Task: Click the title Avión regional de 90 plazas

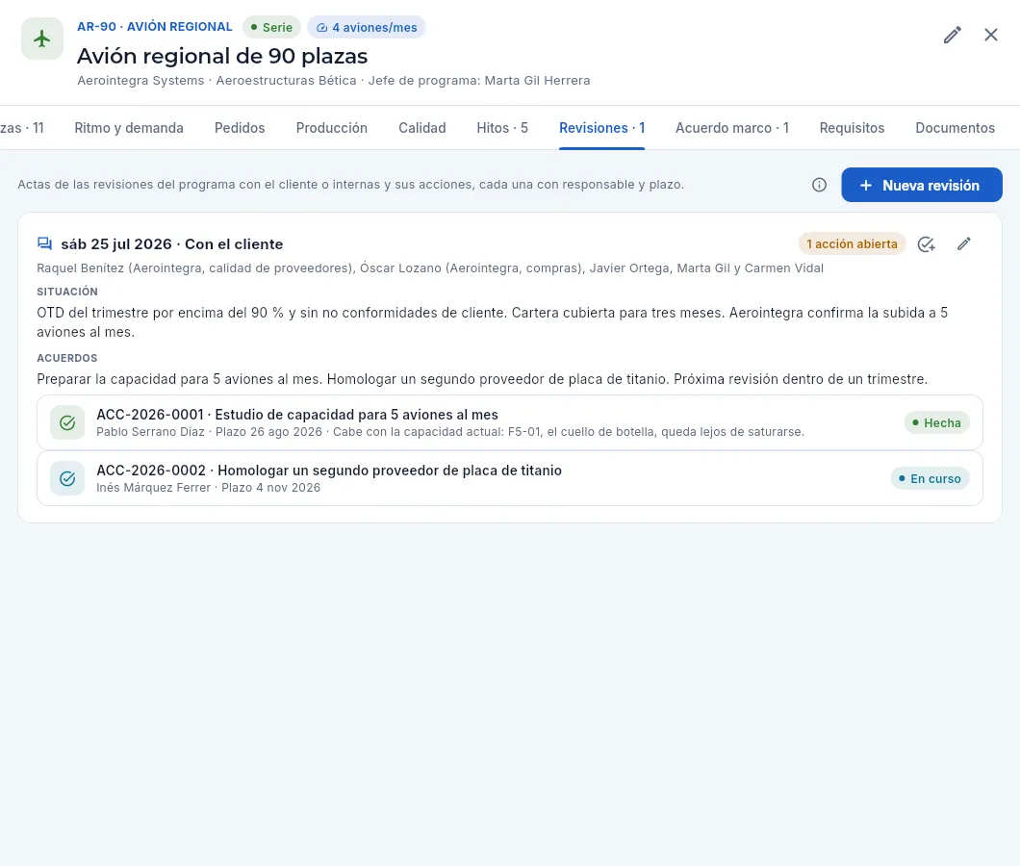Action: tap(222, 56)
